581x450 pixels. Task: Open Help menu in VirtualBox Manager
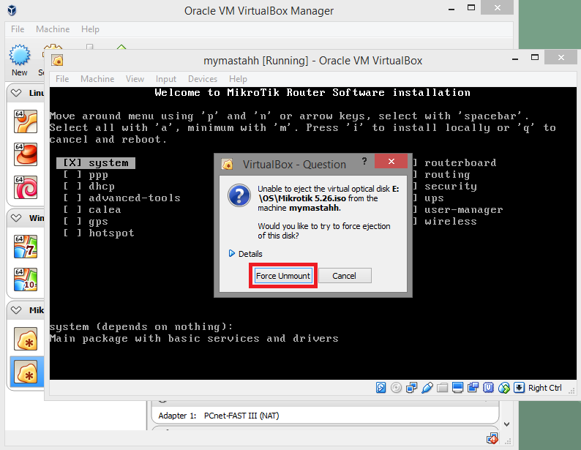(90, 29)
